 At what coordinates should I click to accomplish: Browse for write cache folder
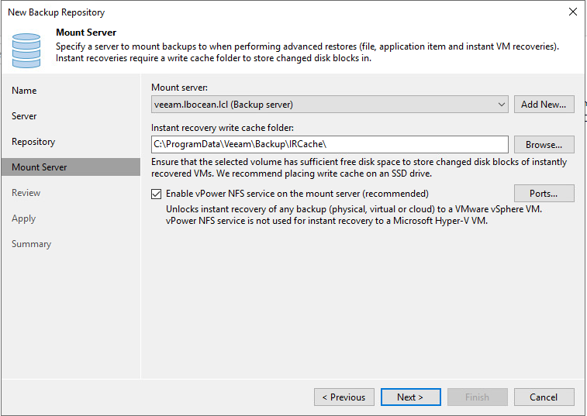544,145
